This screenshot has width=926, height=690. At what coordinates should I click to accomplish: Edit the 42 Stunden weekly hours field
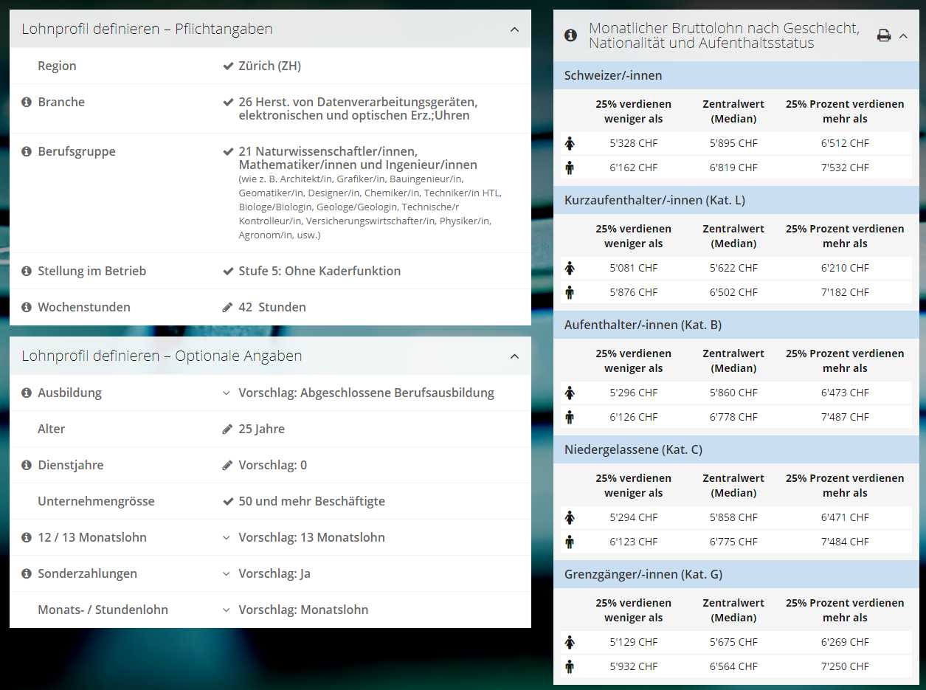pos(272,307)
